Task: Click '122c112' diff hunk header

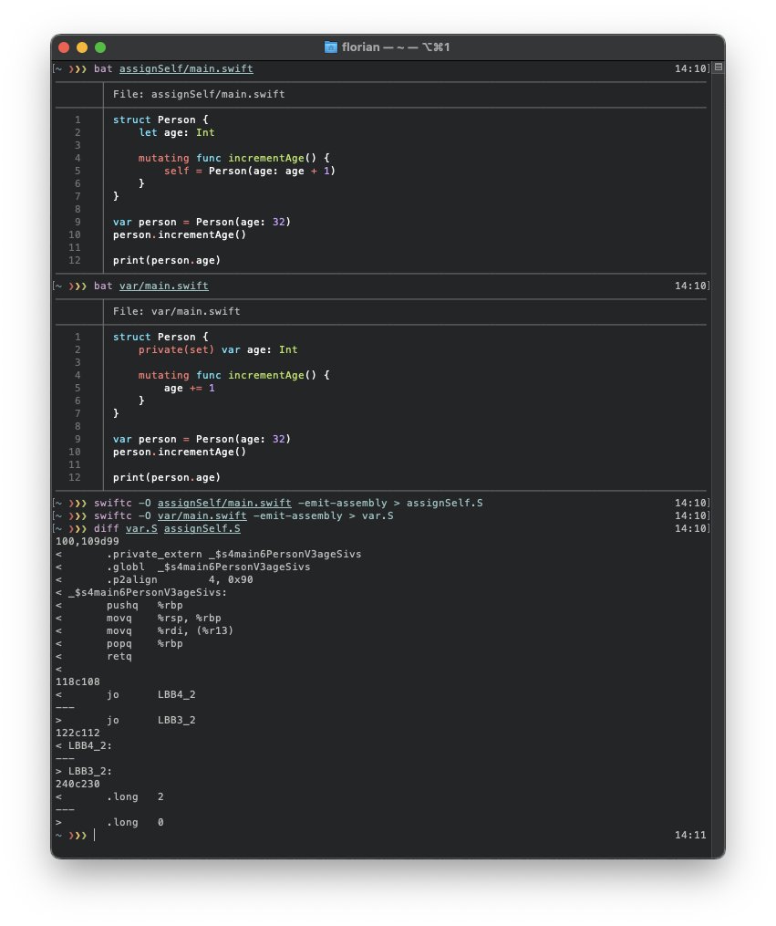Action: pyautogui.click(x=78, y=733)
